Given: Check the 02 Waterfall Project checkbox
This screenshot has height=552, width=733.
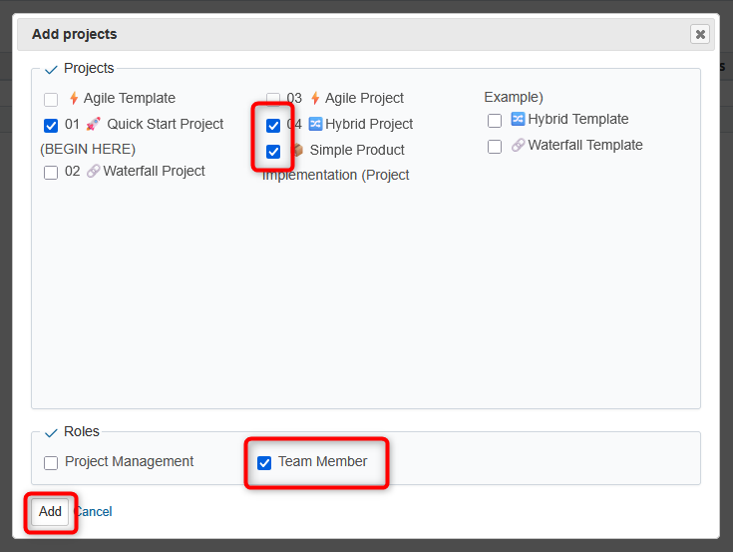Looking at the screenshot, I should pos(51,173).
